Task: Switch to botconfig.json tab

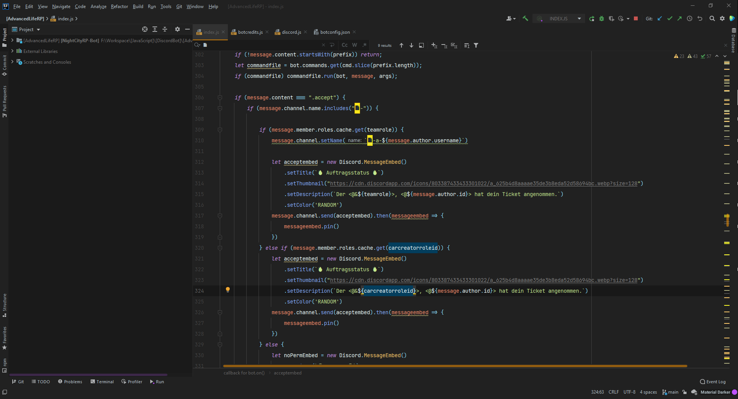Action: point(335,32)
